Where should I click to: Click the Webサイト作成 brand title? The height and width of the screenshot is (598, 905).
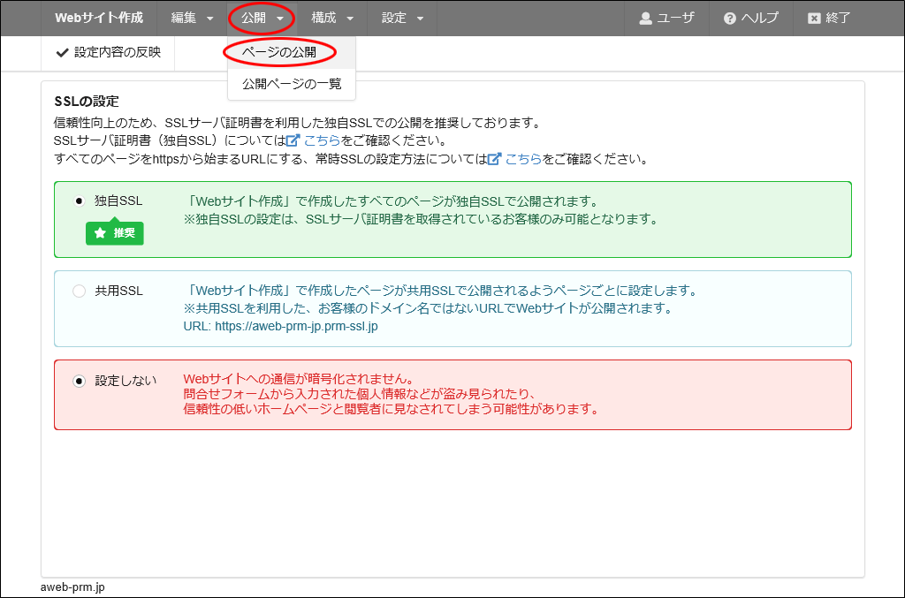(x=99, y=18)
